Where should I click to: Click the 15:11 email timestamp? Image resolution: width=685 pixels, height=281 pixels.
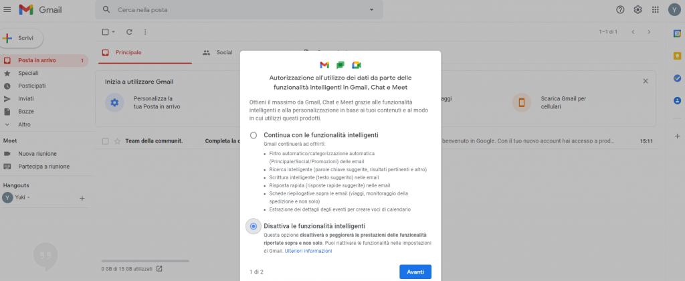646,141
